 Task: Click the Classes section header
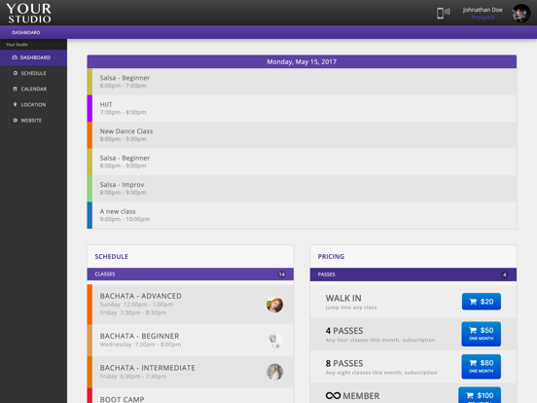click(191, 275)
